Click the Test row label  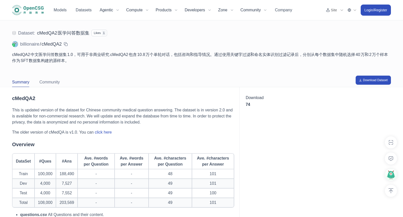point(23,193)
